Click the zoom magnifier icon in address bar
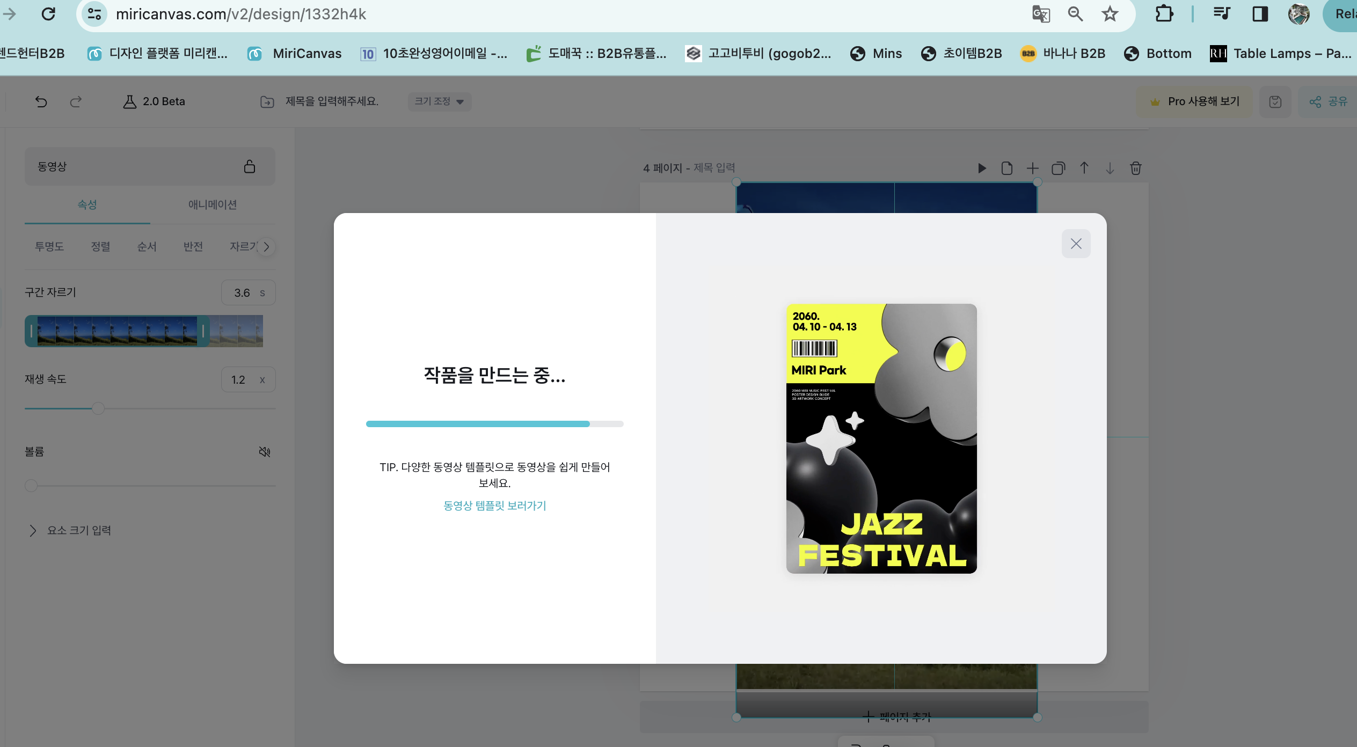This screenshot has height=747, width=1357. coord(1075,14)
